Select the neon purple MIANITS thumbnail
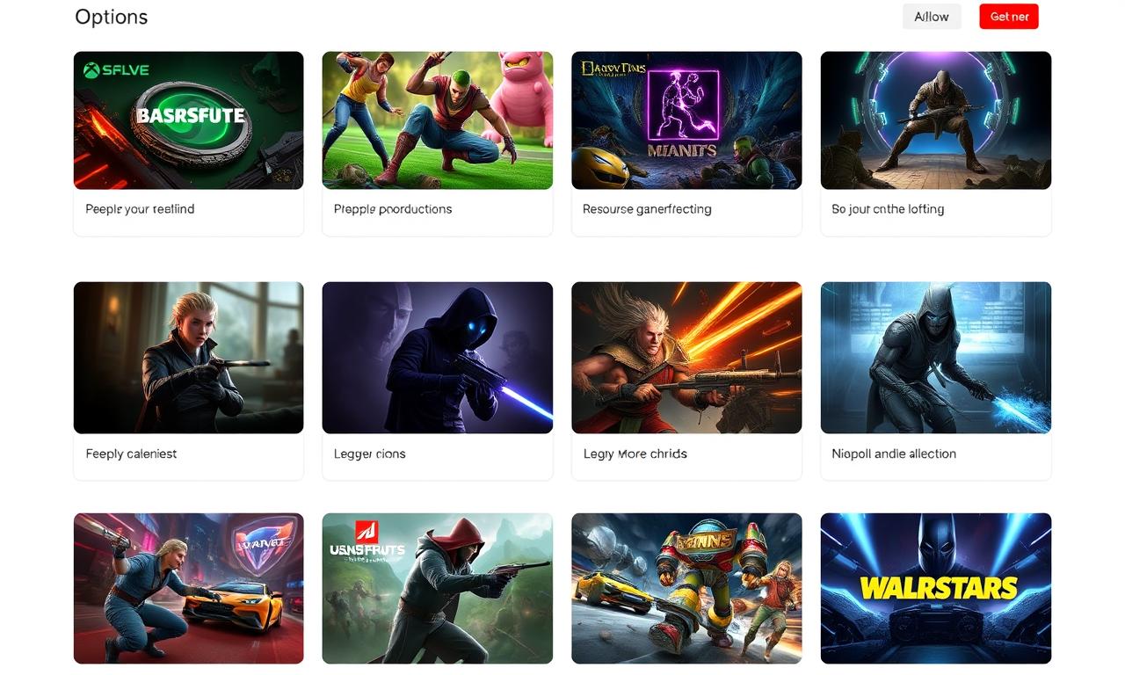This screenshot has width=1125, height=675. tap(686, 120)
